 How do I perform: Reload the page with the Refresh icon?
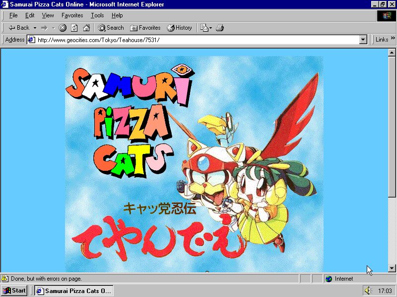74,28
